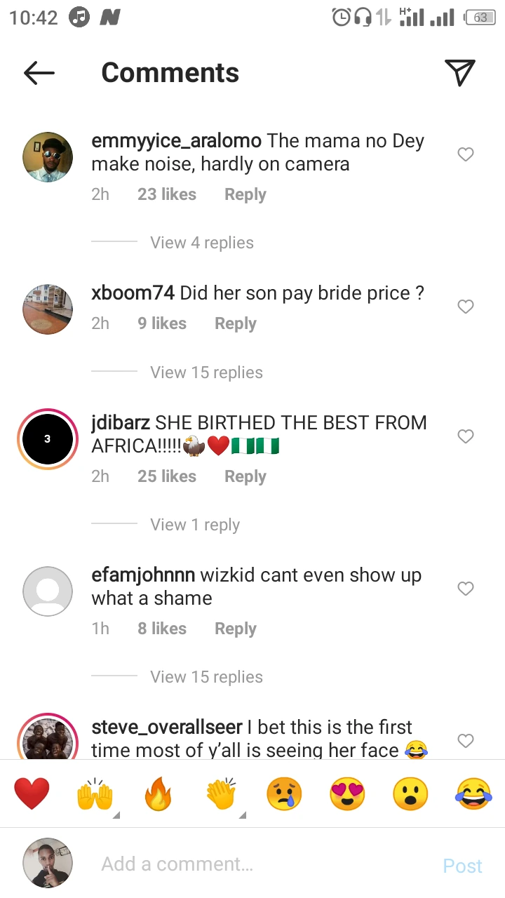Expand View 1 reply under jdibarz
The image size is (505, 898).
pyautogui.click(x=195, y=525)
